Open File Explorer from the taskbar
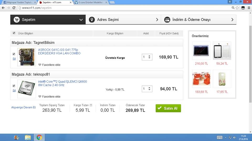Image resolution: width=252 pixels, height=141 pixels. click(28, 137)
